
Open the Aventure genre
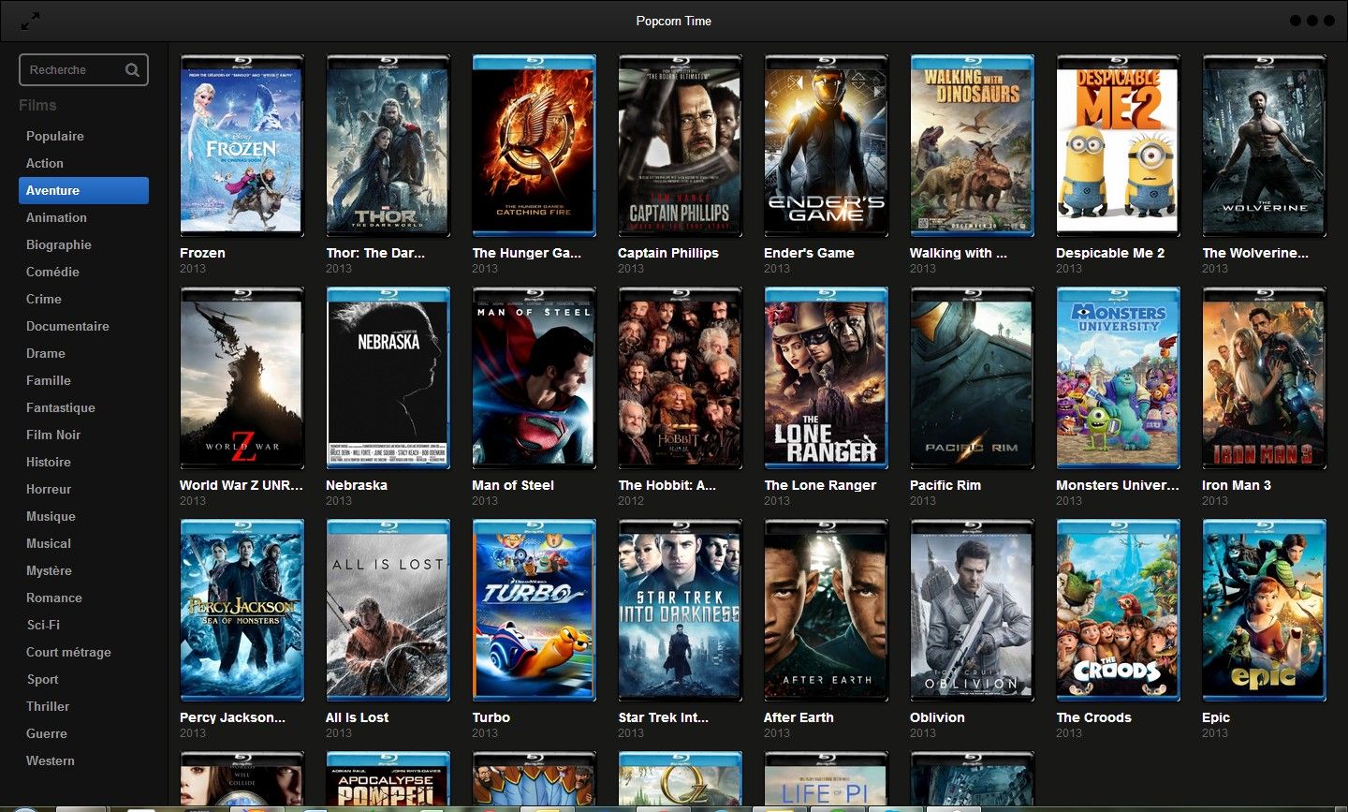point(83,190)
